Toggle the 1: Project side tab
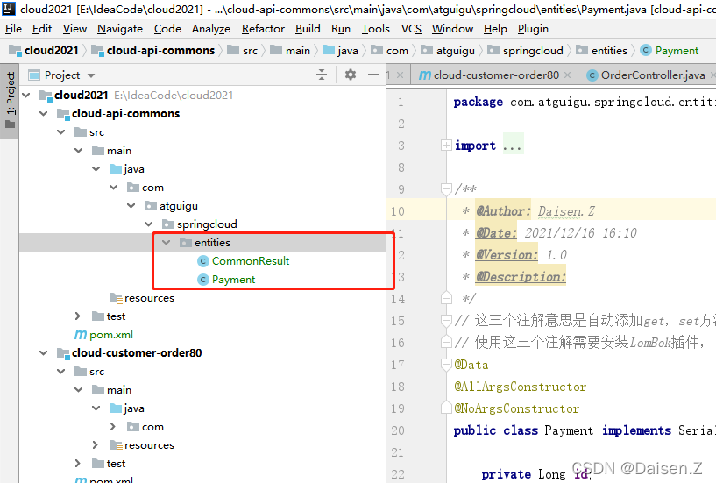716x483 pixels. [x=10, y=100]
